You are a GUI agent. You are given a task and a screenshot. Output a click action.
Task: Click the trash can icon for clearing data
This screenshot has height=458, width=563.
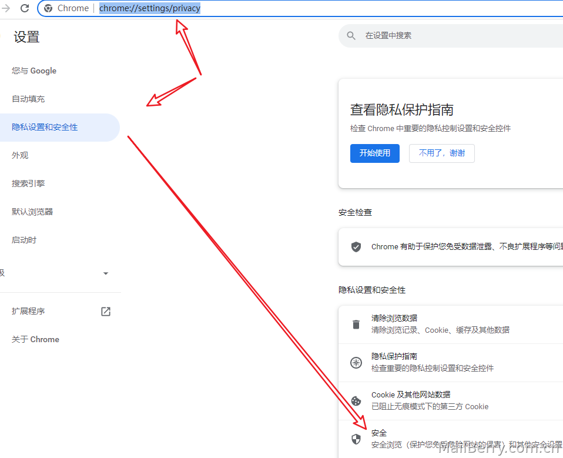click(x=356, y=325)
